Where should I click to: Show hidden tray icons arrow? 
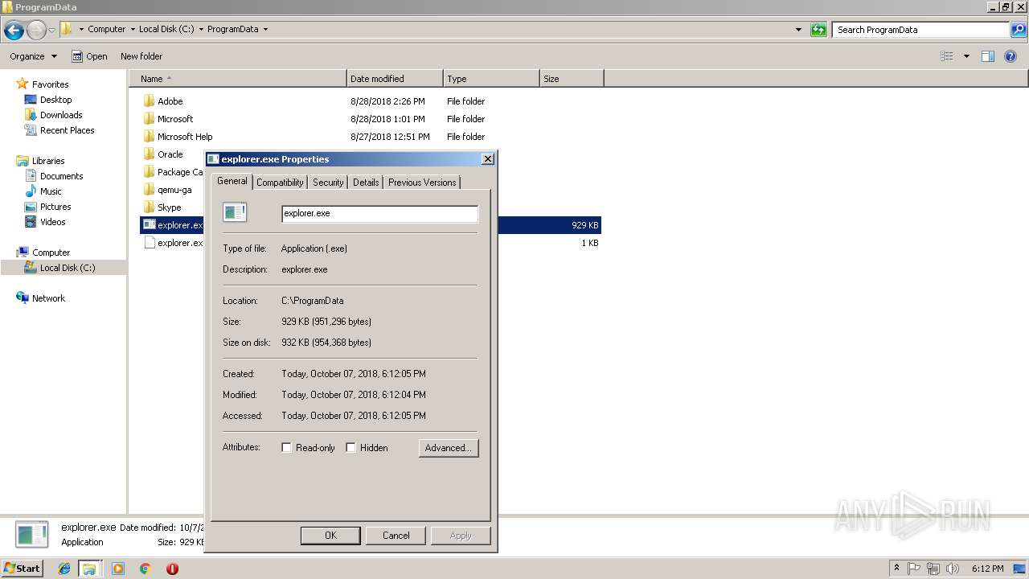tap(896, 569)
